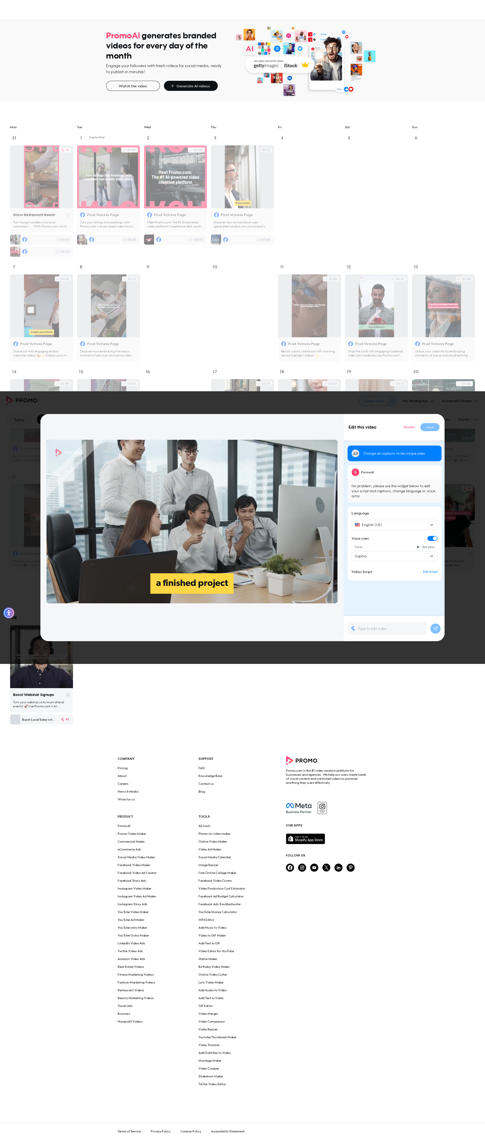Click the AP user avatar in chat

coord(355,454)
